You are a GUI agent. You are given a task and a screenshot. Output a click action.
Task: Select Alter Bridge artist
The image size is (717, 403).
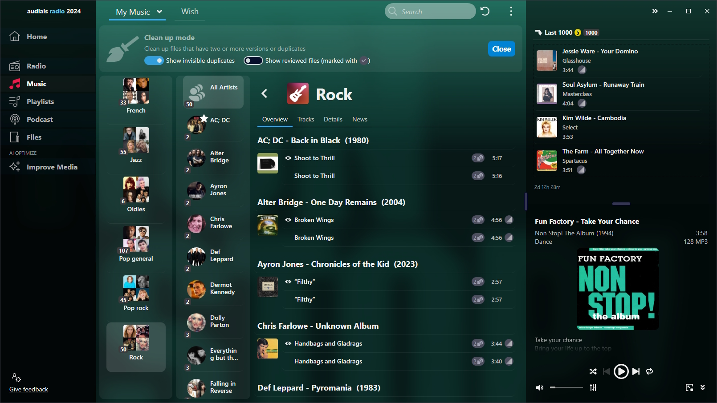213,159
